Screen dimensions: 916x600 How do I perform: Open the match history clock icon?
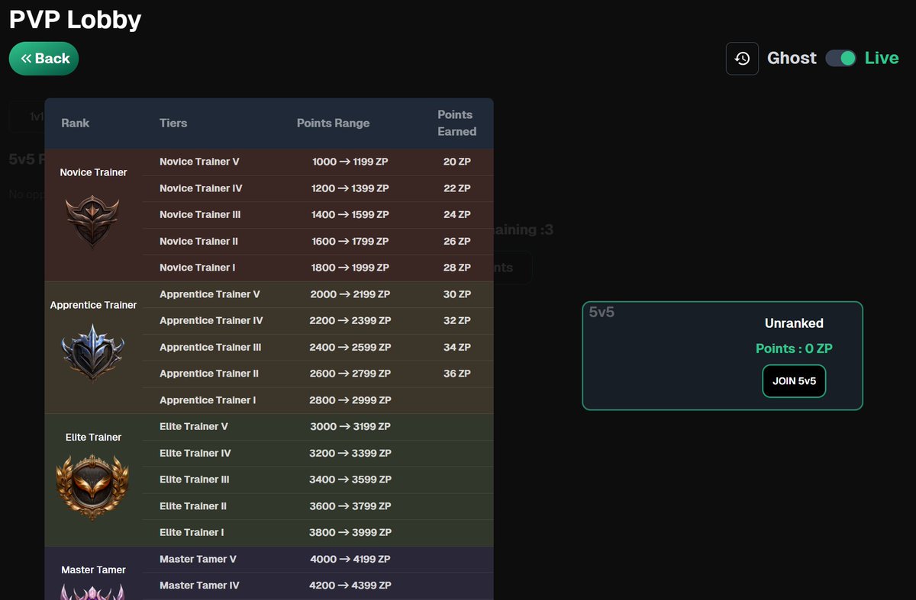tap(742, 59)
